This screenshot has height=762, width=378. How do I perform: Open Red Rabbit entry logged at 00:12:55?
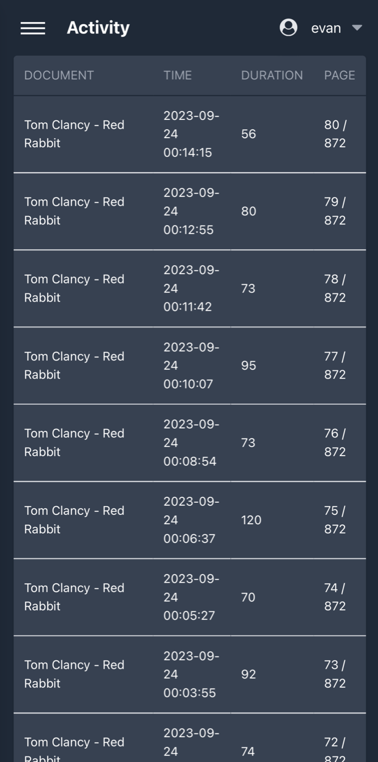(74, 211)
